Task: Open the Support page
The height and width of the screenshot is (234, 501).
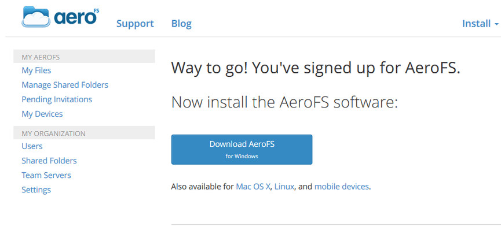Action: coord(135,24)
